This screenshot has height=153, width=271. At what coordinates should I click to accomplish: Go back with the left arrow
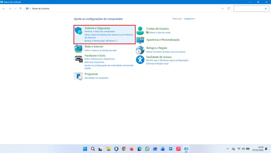[4, 9]
